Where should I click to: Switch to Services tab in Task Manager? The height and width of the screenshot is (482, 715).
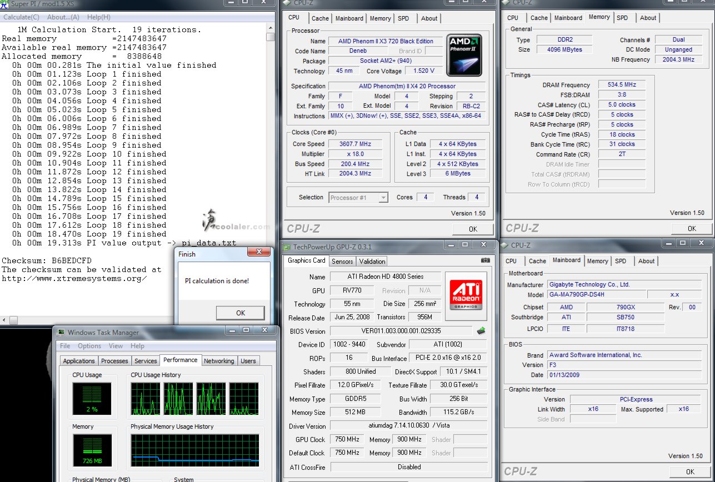146,361
